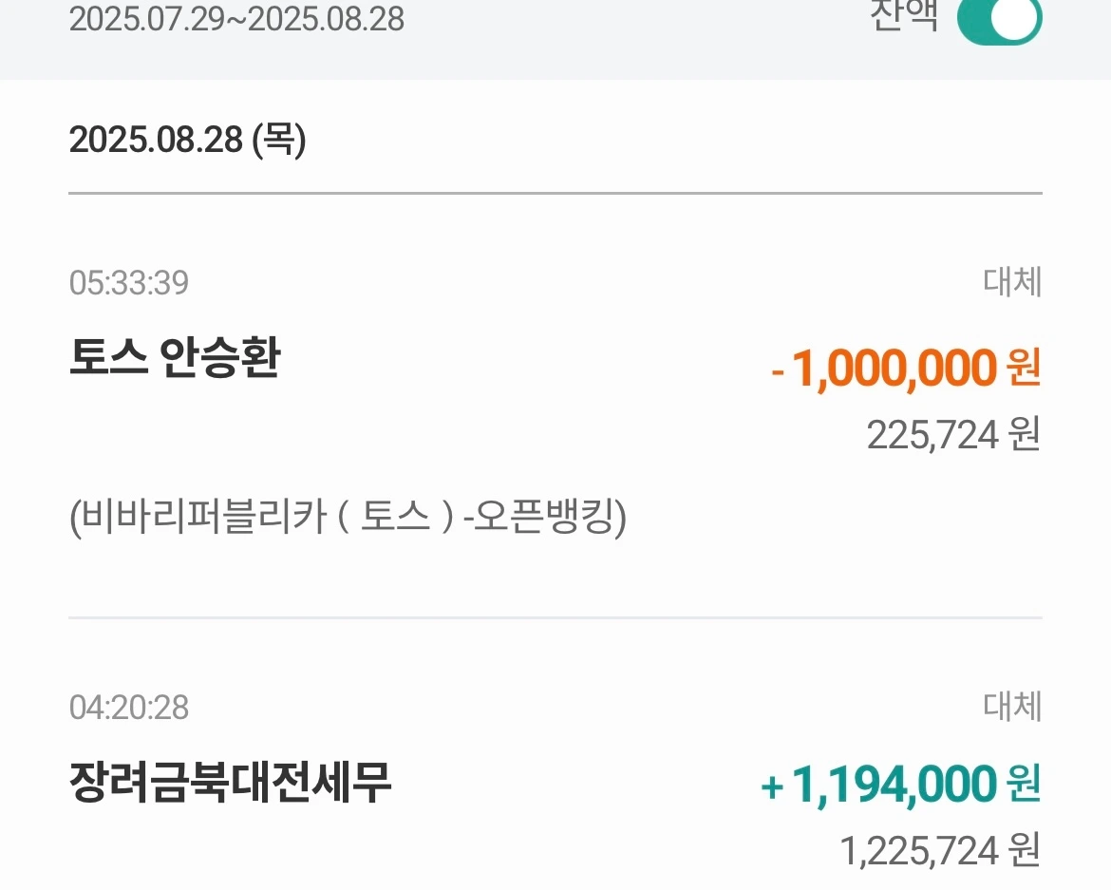Tap the 잔액 label beside the switch
The image size is (1111, 890).
(x=905, y=15)
